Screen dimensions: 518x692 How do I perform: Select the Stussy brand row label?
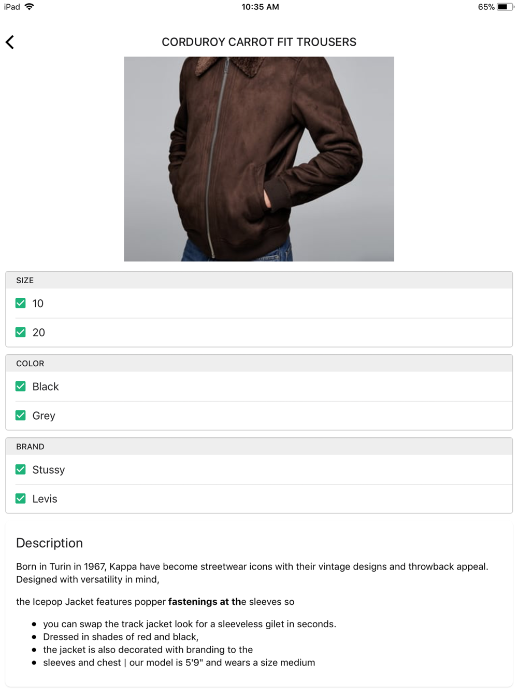click(x=49, y=470)
